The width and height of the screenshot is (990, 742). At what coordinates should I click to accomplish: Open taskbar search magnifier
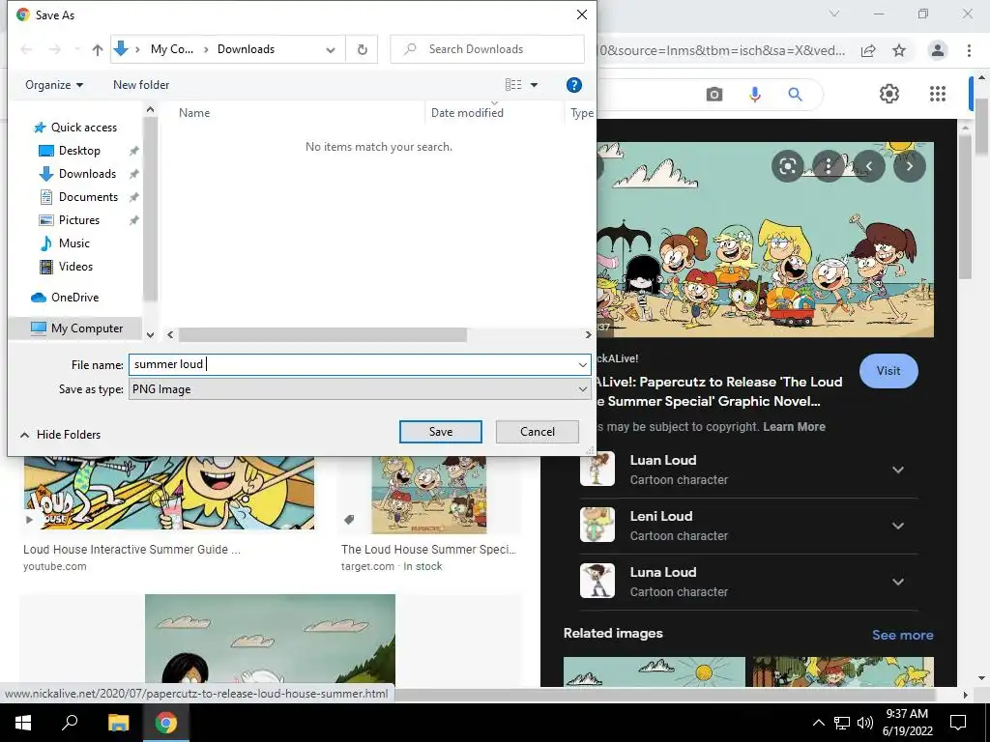[70, 723]
